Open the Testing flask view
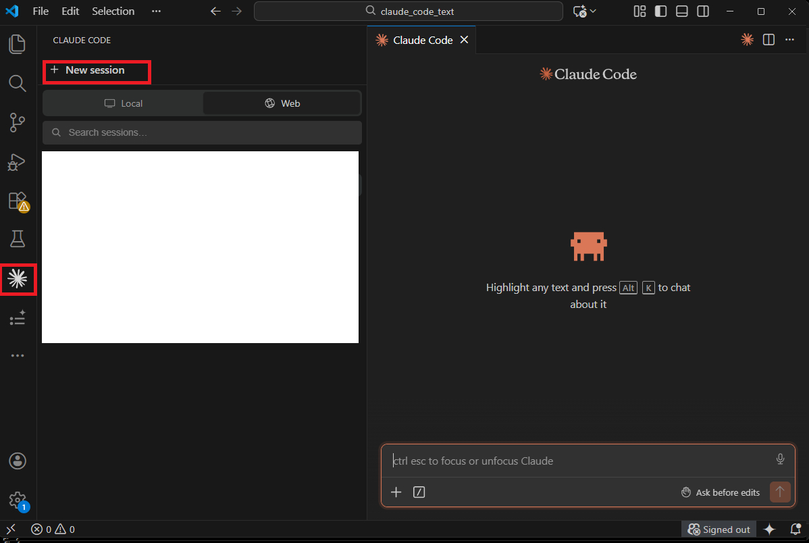The image size is (809, 543). 18,239
